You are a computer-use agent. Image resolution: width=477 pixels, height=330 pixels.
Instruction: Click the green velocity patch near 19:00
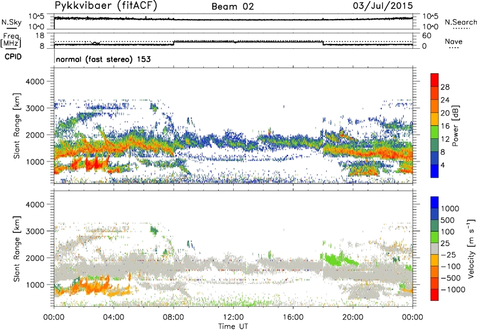(334, 260)
